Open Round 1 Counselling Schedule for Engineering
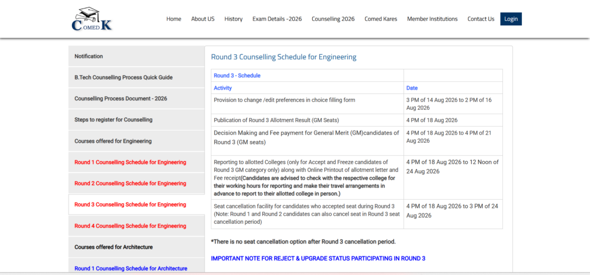 137,162
